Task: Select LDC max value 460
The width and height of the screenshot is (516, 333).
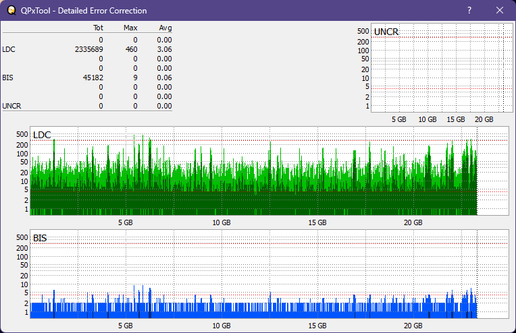Action: [131, 49]
